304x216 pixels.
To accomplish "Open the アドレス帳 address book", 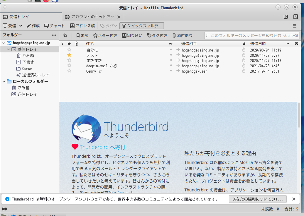I will tap(82, 26).
